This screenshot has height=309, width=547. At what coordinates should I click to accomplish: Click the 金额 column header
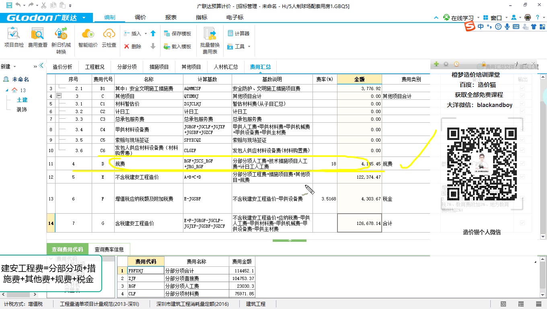pos(359,79)
